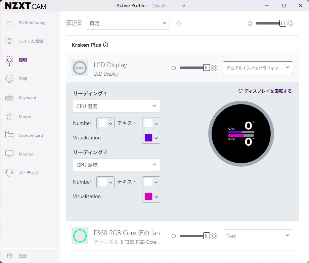Click the gear icon beside 設定

click(9, 256)
